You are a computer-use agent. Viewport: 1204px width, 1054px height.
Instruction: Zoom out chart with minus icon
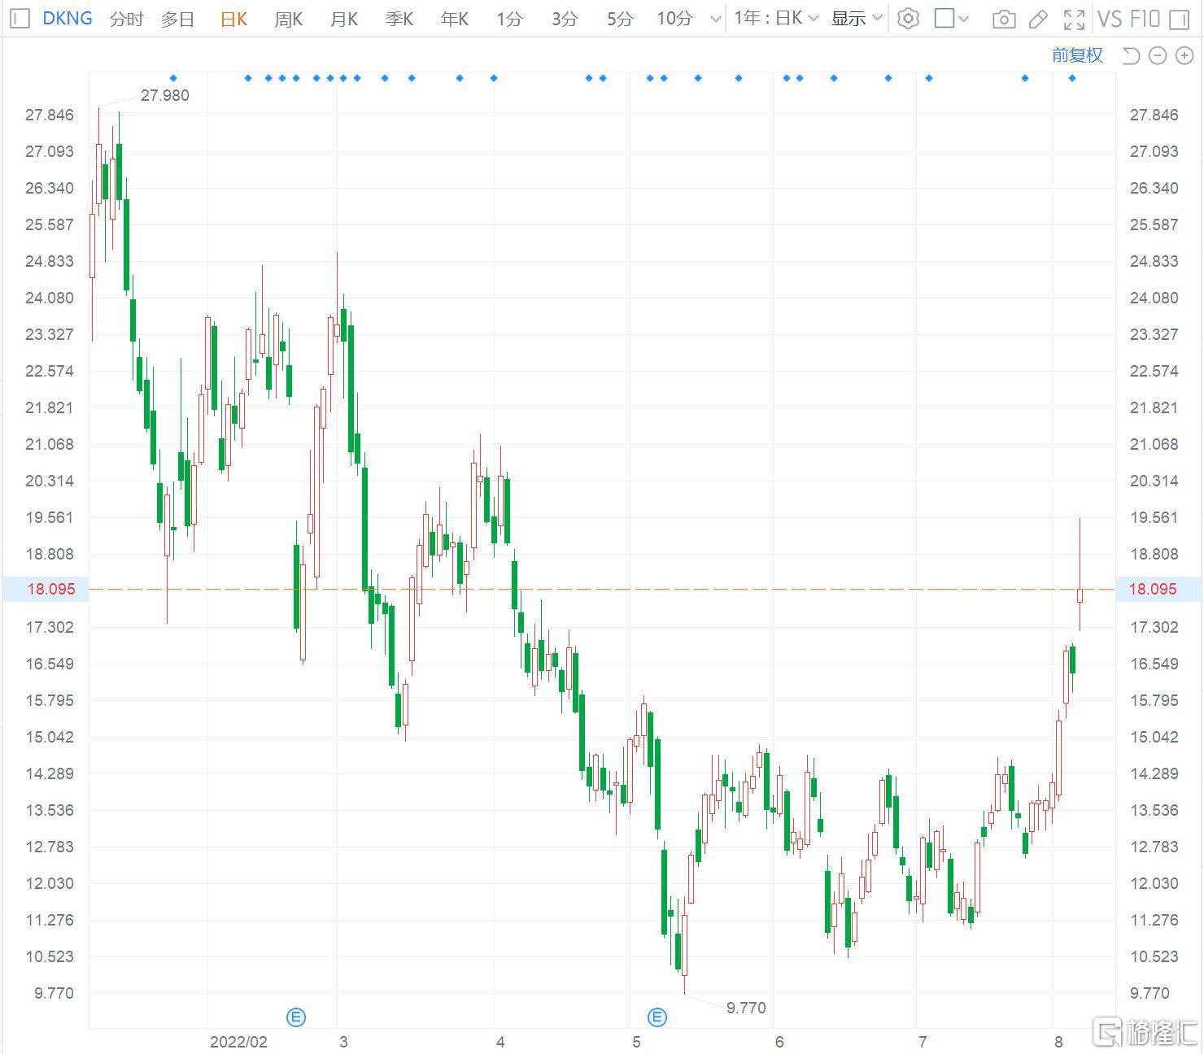point(1158,55)
